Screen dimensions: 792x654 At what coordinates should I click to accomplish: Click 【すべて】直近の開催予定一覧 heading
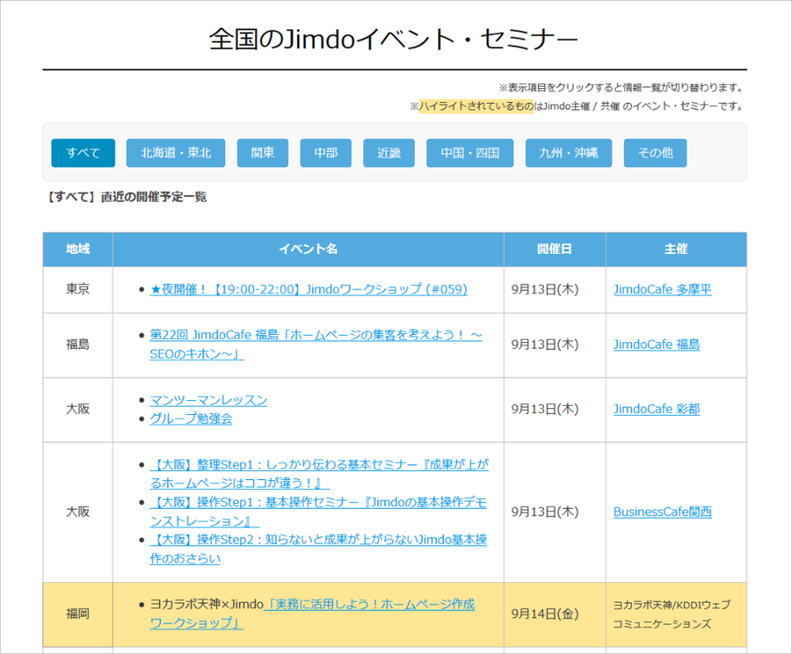(x=127, y=197)
